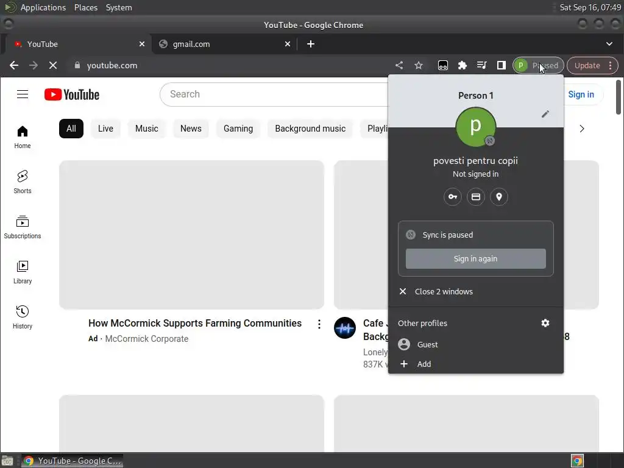Screen dimensions: 624x468
Task: Go to Home in YouTube sidebar
Action: (23, 137)
